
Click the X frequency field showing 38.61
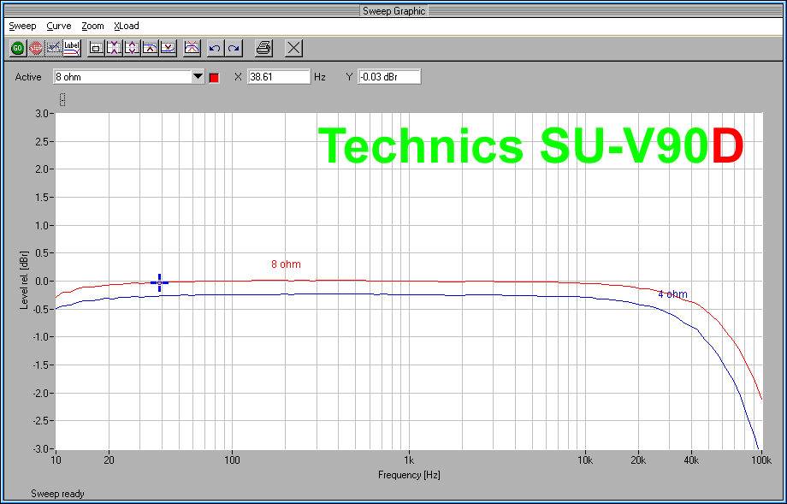click(279, 77)
